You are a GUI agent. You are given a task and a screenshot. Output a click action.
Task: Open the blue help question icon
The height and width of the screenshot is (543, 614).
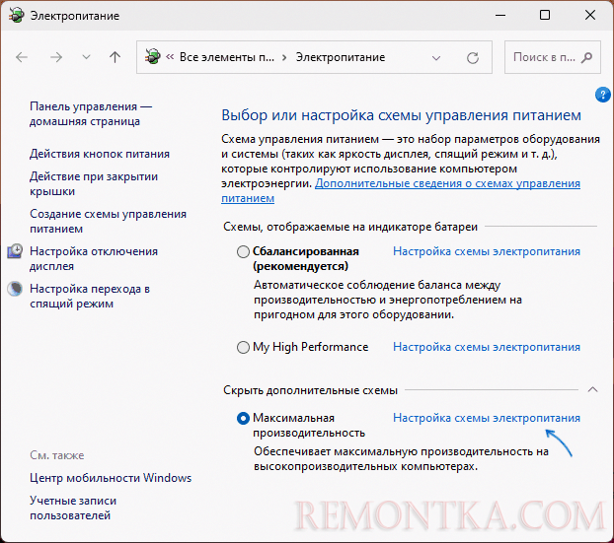coord(602,95)
